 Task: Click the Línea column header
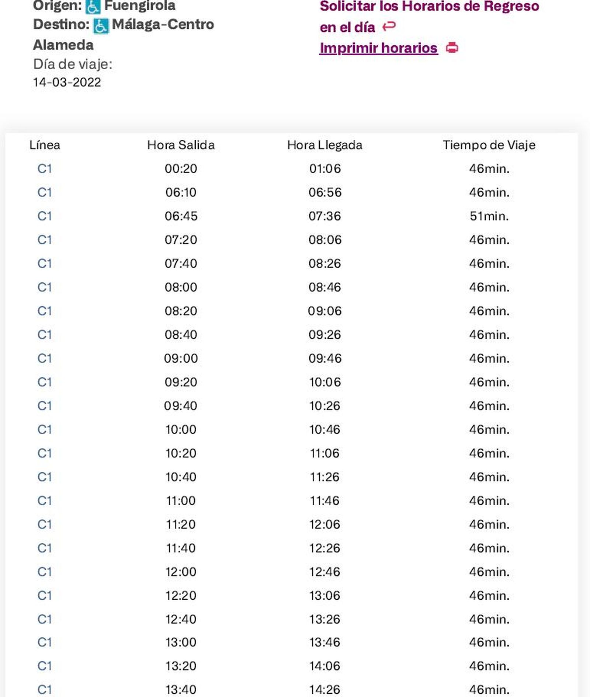[x=44, y=145]
